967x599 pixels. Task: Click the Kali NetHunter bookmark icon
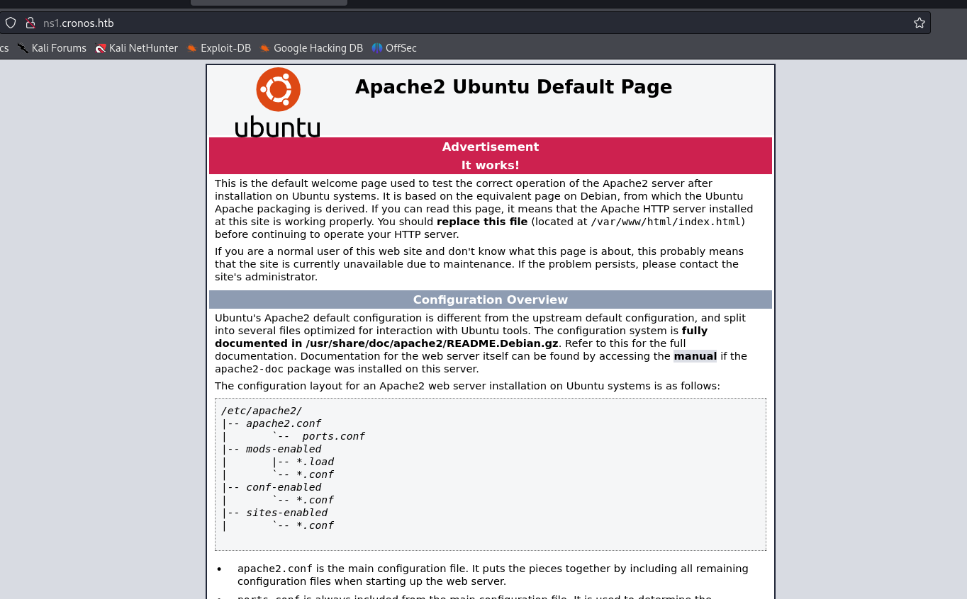click(101, 48)
